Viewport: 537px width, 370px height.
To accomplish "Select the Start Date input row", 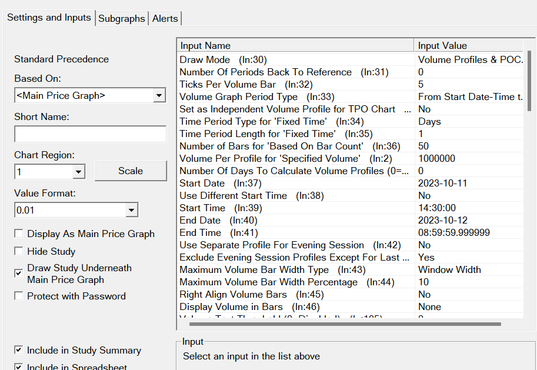I will tap(295, 183).
